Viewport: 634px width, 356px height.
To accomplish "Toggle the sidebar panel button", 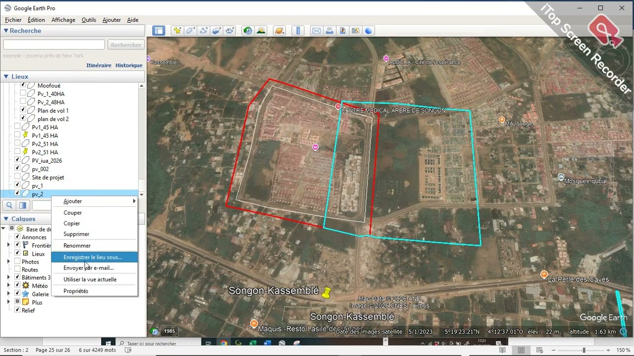I will coord(158,31).
